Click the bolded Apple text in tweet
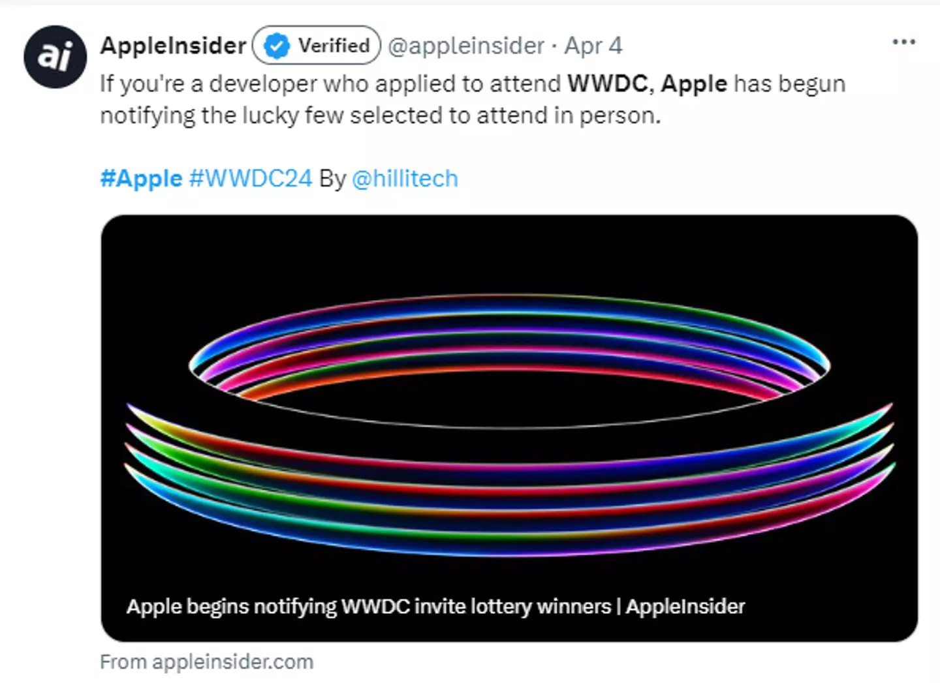 pos(693,83)
